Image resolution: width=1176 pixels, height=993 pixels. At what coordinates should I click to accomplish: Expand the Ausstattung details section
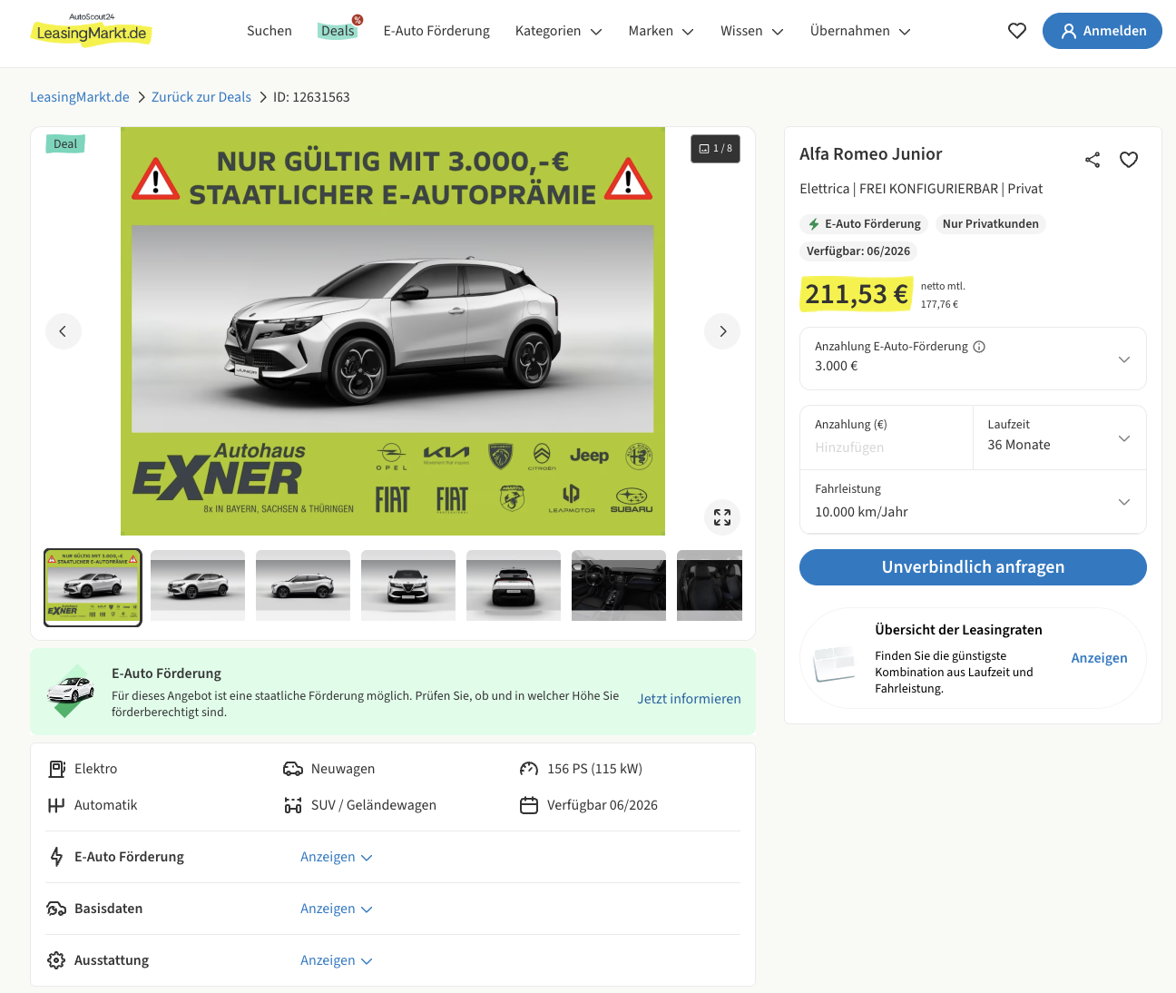[336, 960]
